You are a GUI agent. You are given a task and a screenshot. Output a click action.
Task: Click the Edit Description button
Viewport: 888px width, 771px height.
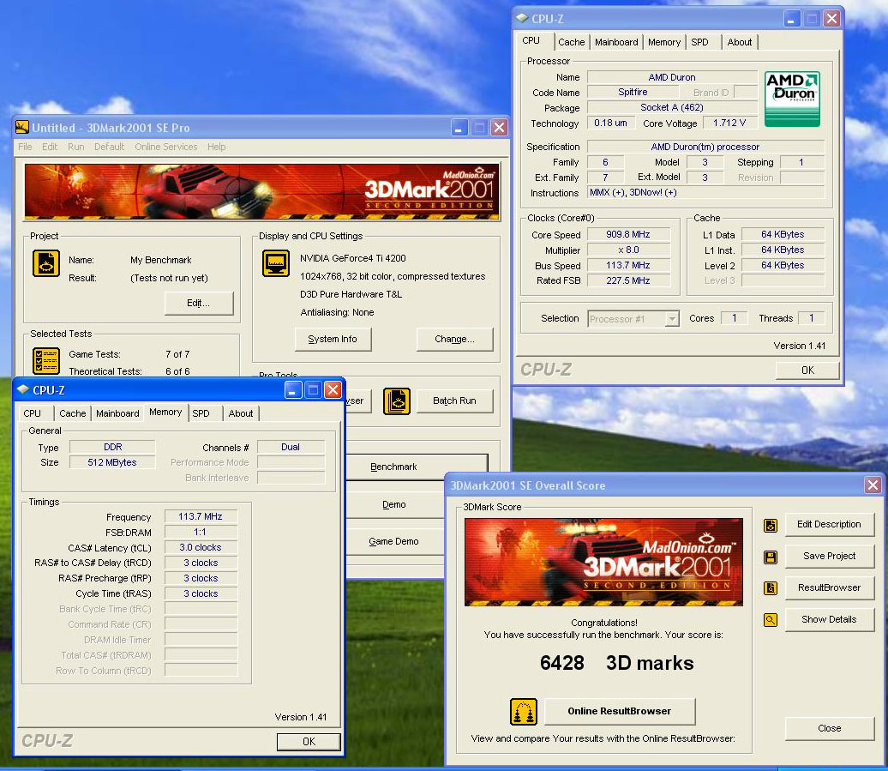[x=830, y=525]
